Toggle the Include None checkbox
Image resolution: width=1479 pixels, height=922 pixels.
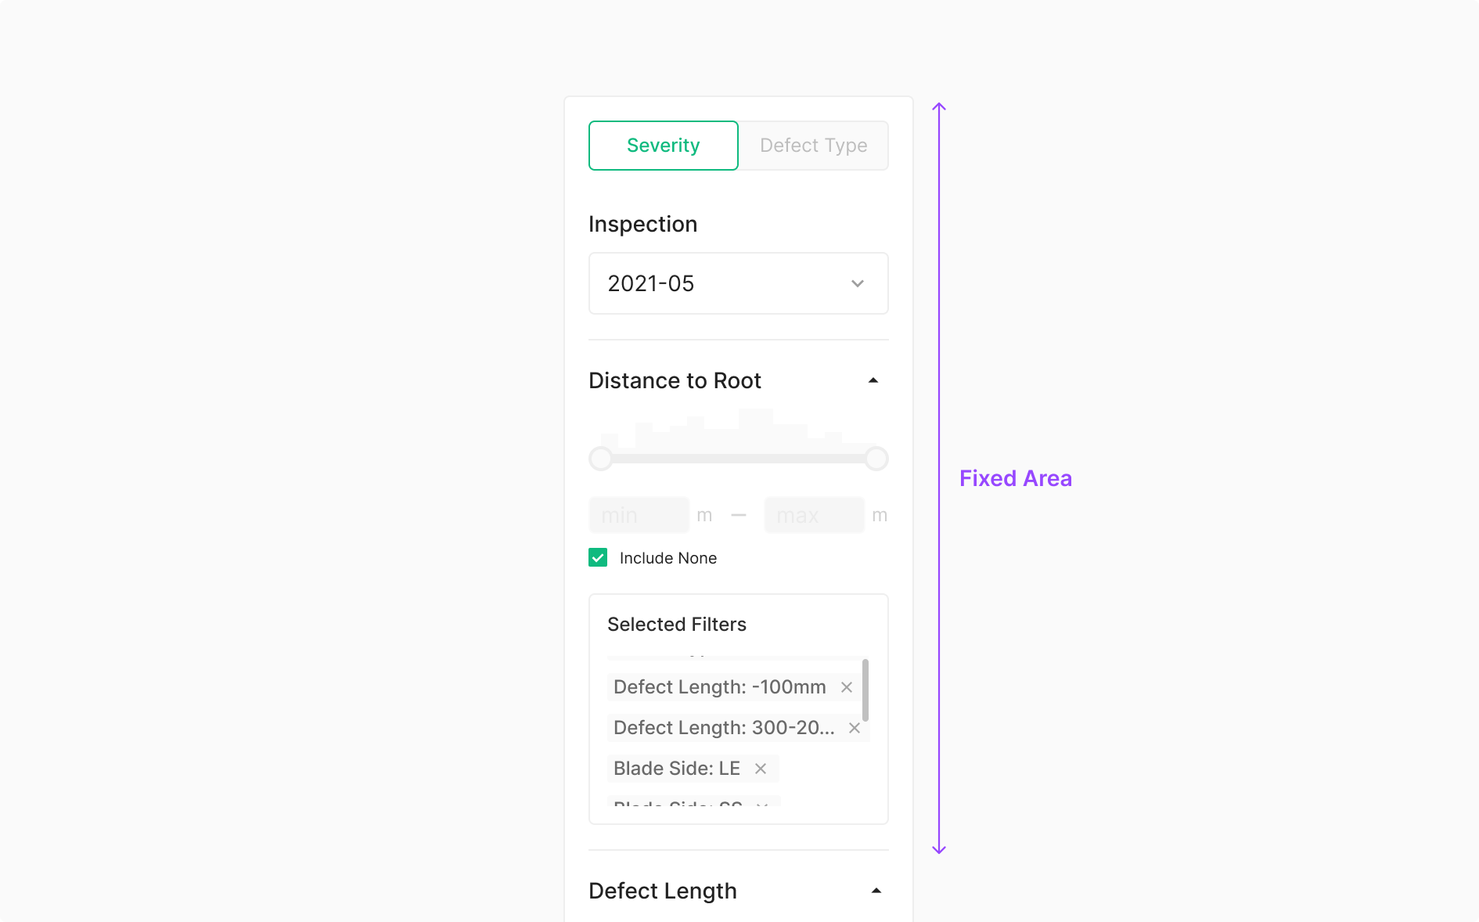pyautogui.click(x=598, y=557)
